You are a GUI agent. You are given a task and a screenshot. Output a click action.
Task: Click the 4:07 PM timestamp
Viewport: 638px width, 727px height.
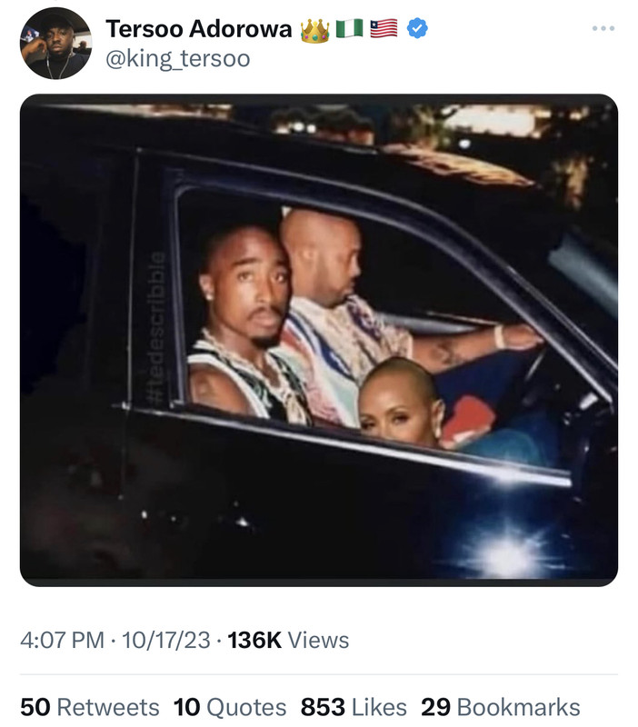point(62,641)
